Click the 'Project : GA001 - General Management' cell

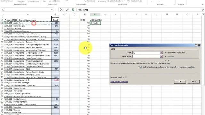(x=28, y=20)
